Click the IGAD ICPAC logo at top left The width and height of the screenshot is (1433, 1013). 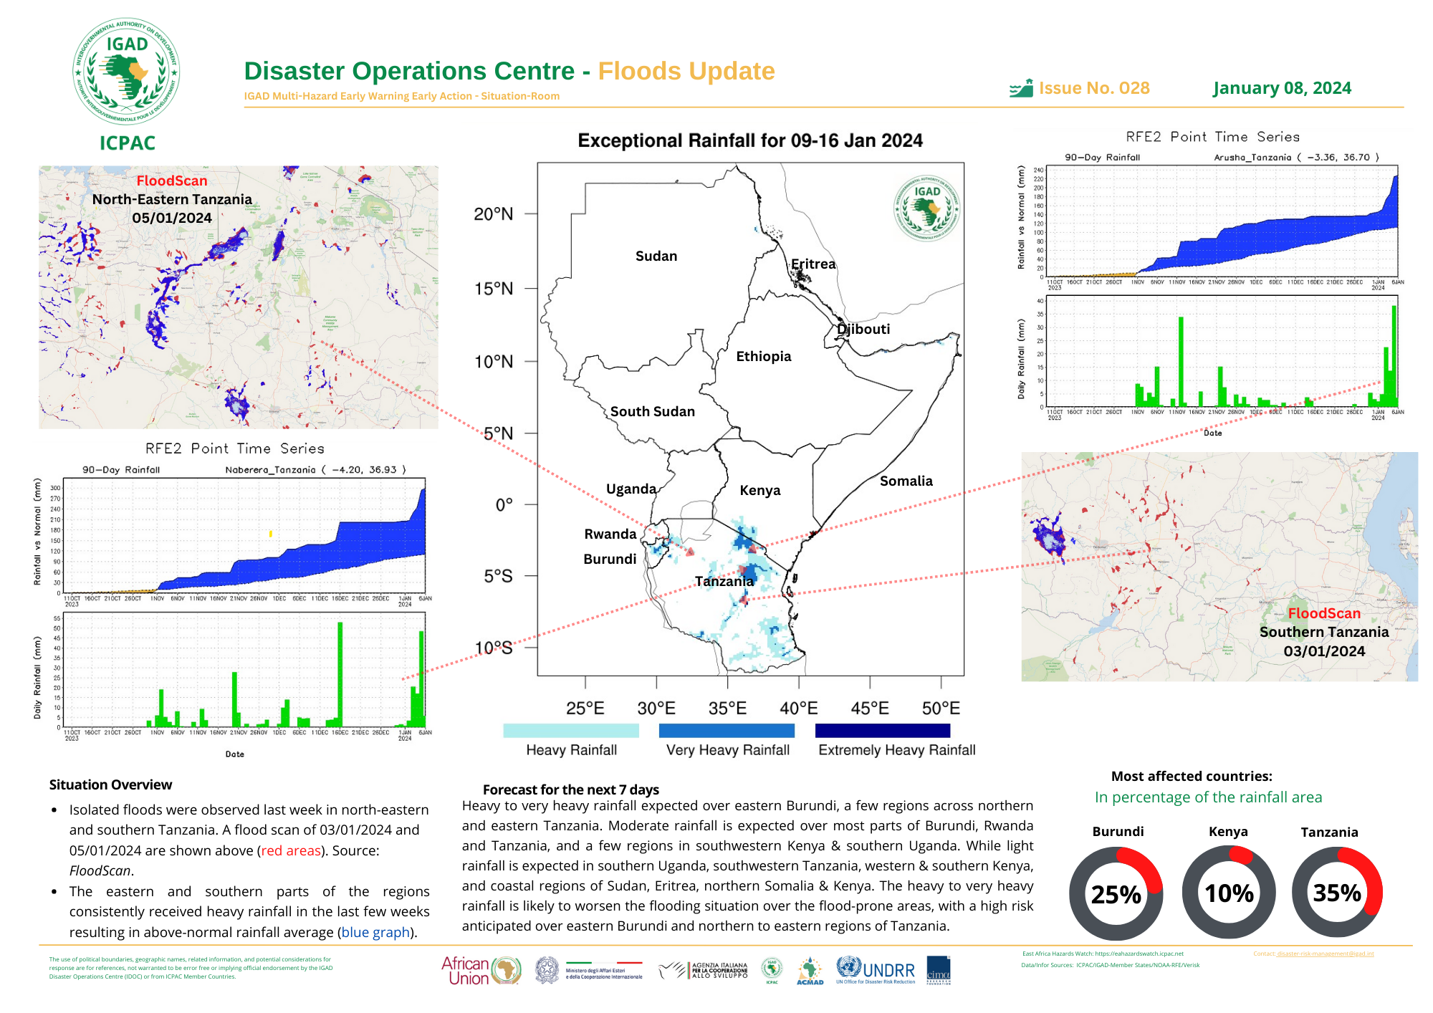126,72
